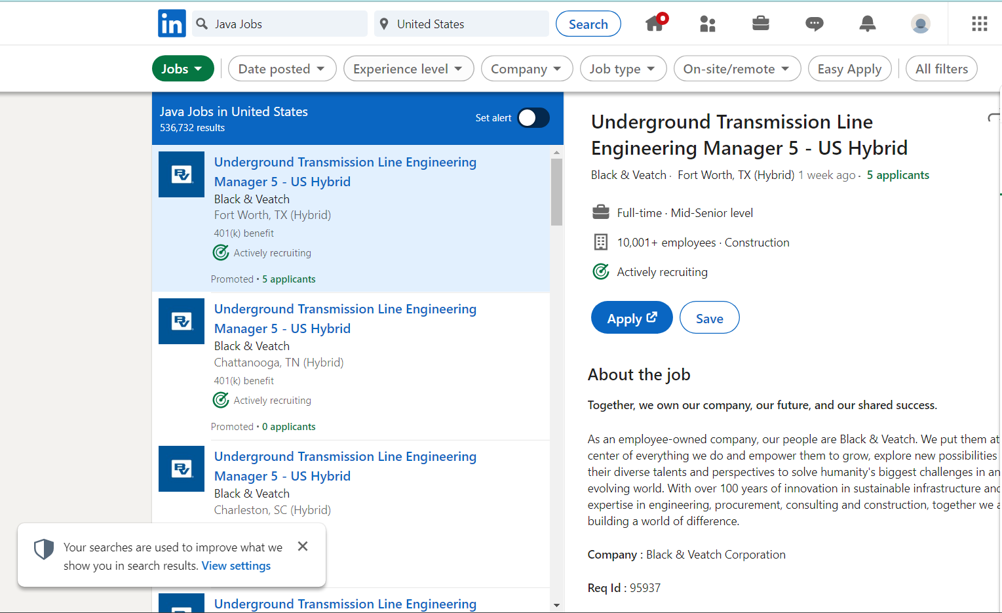Click 'Black & Veatch' company name in job details
This screenshot has height=613, width=1002.
(628, 175)
